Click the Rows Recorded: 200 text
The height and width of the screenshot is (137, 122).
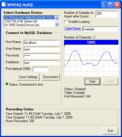point(20,121)
